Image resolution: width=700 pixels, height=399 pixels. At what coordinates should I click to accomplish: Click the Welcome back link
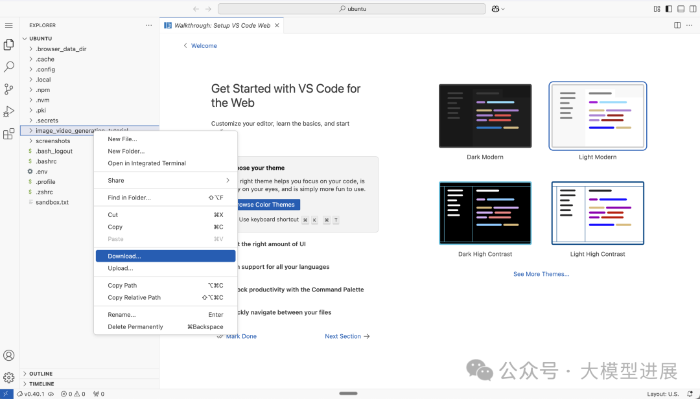pos(200,45)
